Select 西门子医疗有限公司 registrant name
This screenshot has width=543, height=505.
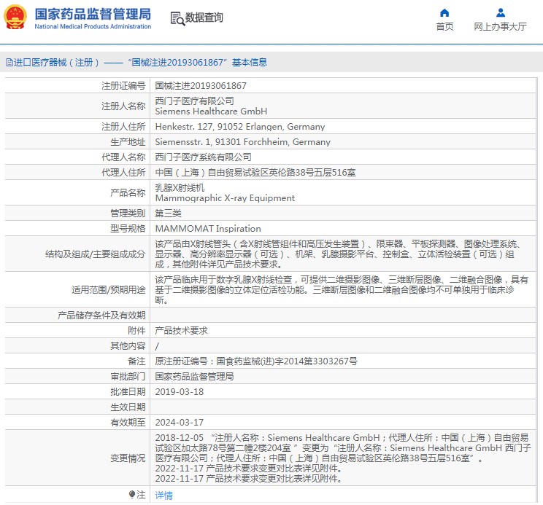[x=195, y=101]
